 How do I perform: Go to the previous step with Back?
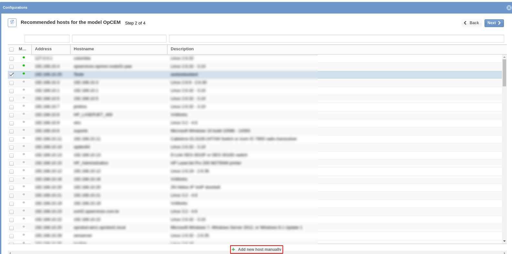click(472, 23)
